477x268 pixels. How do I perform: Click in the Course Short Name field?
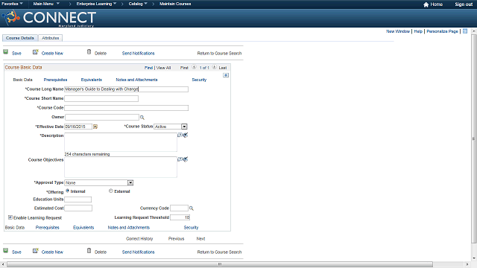(x=101, y=98)
